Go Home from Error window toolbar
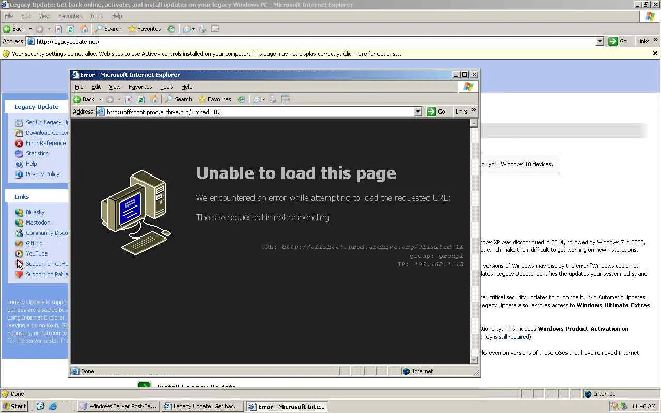This screenshot has height=413, width=661. pos(154,99)
